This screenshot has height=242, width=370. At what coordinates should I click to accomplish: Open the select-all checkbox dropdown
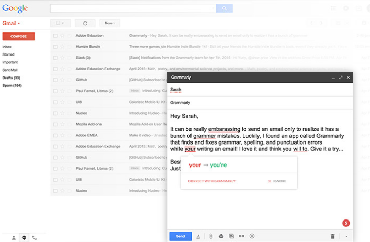60,23
